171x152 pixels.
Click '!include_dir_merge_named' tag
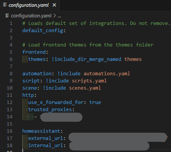click(87, 59)
